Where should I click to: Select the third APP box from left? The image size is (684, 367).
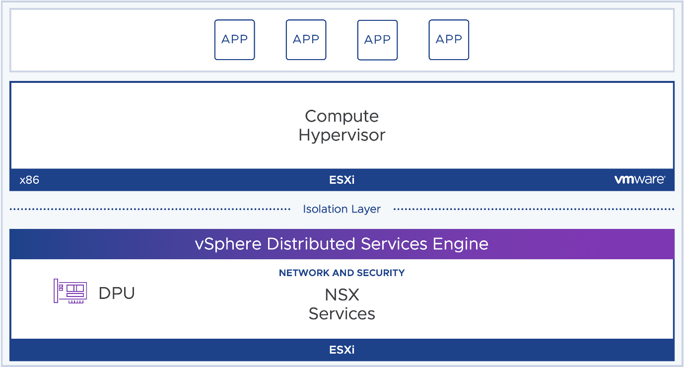pyautogui.click(x=377, y=40)
